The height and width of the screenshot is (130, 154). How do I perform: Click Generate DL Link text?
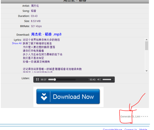(x=130, y=116)
